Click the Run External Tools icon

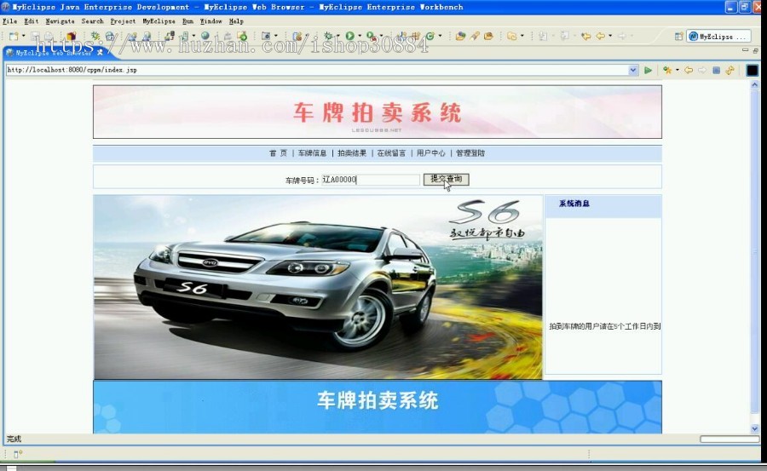(372, 36)
